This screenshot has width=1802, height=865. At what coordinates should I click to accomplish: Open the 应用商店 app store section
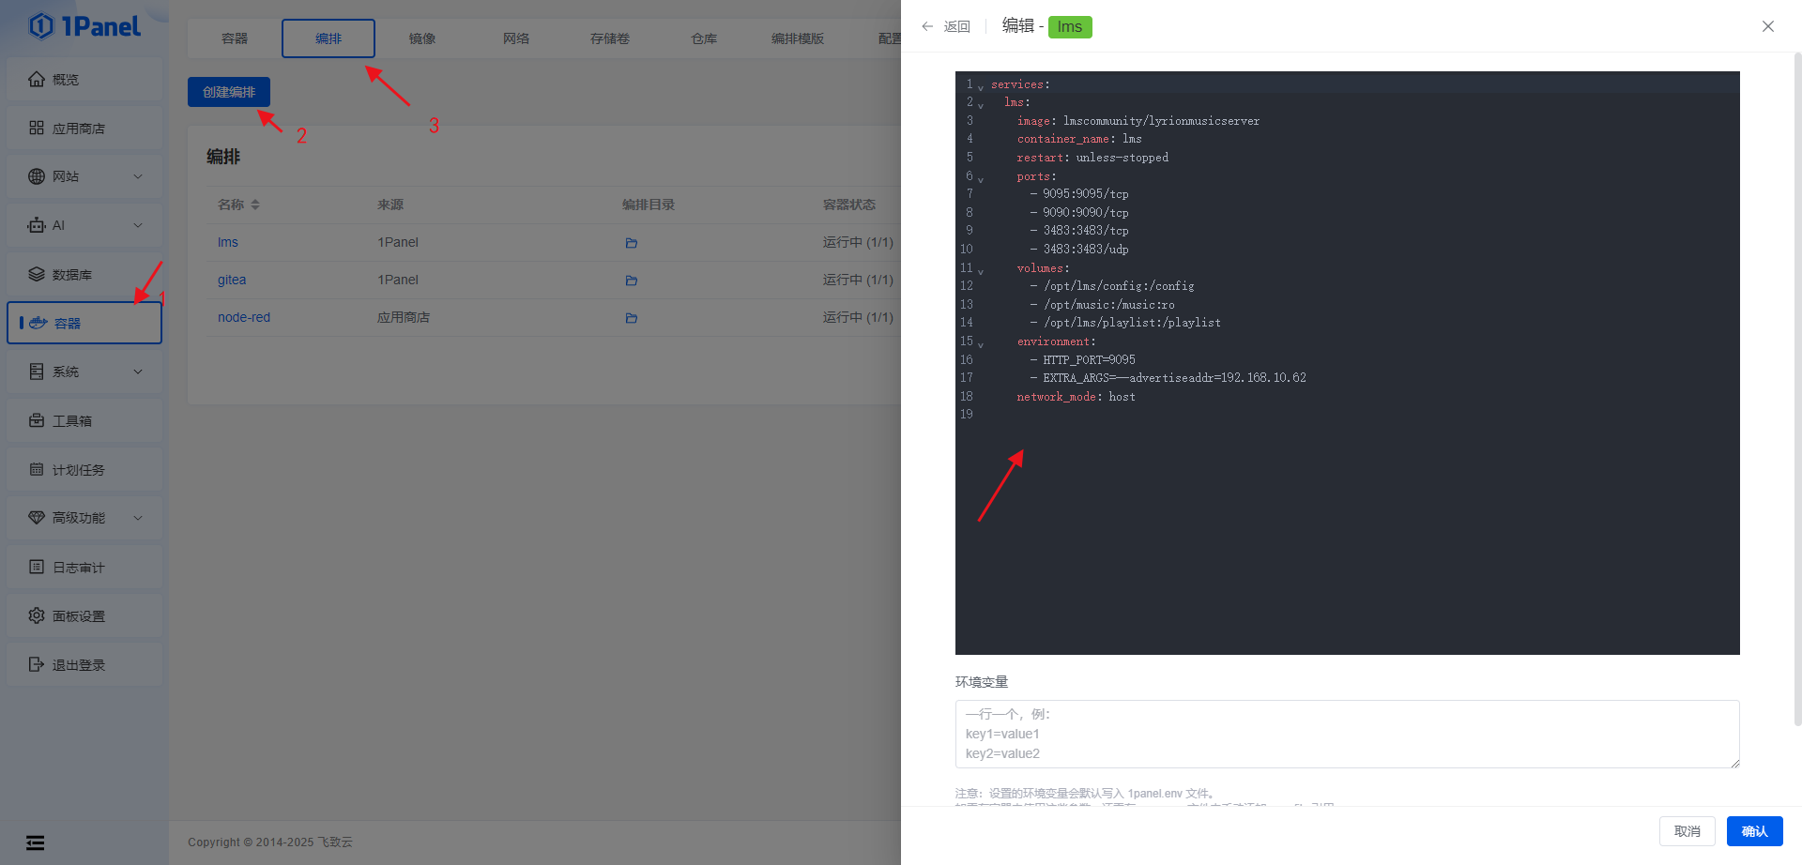[84, 128]
